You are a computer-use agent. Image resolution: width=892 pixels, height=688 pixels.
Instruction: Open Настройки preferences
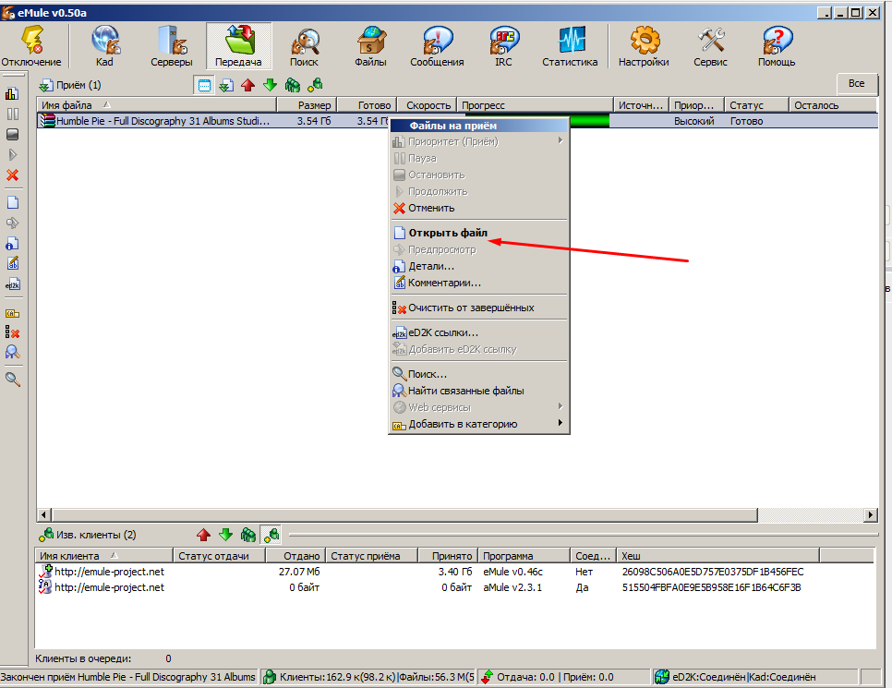[x=644, y=47]
